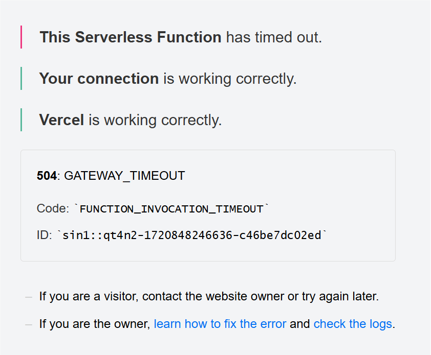Click the 'Code:' label
Image resolution: width=431 pixels, height=355 pixels.
point(53,208)
